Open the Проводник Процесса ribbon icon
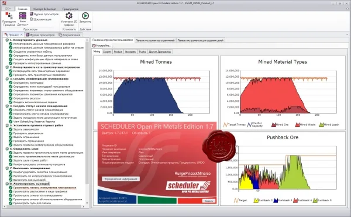This screenshot has height=217, width=351. (x=9, y=16)
